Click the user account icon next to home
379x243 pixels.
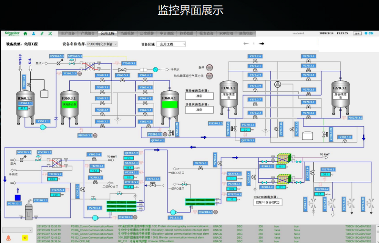33,33
